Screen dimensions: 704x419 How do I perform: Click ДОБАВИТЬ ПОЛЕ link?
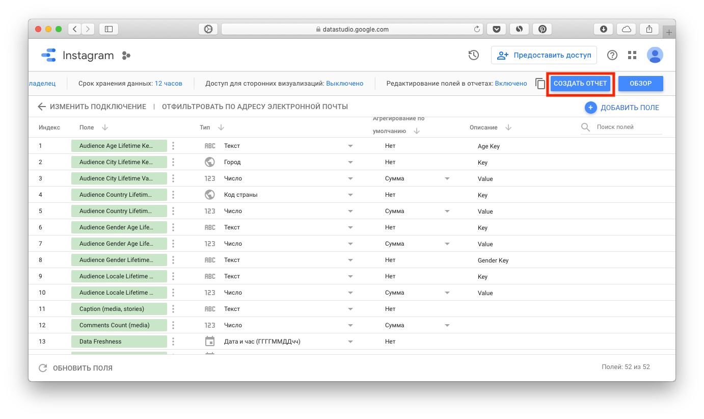[630, 108]
